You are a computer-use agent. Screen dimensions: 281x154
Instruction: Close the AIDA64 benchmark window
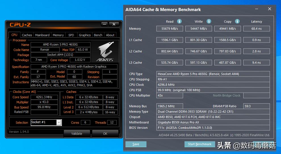pyautogui.click(x=270, y=9)
